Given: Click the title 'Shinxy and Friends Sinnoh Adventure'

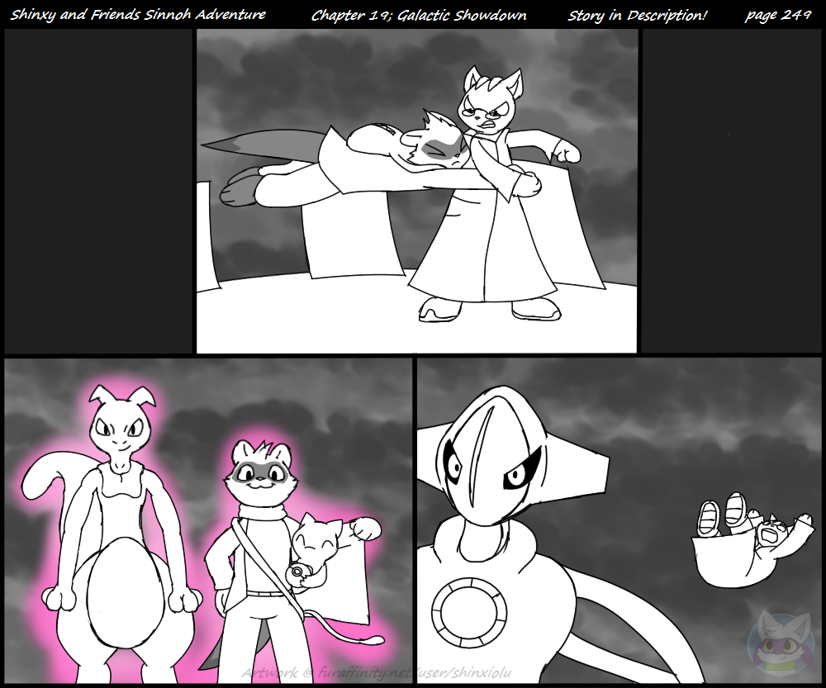Looking at the screenshot, I should [138, 14].
